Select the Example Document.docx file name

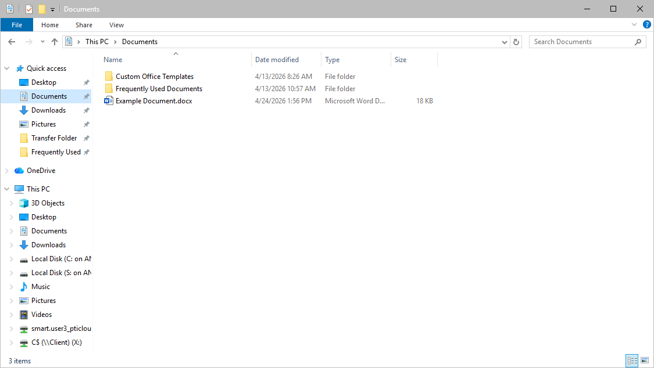[154, 101]
